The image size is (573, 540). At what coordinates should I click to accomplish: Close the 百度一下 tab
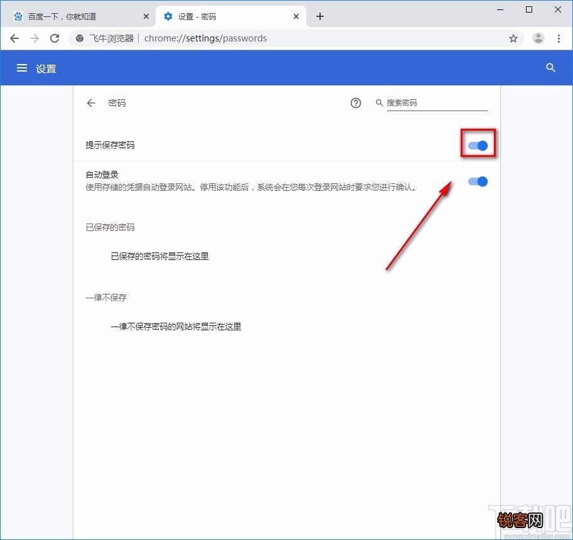tap(146, 16)
